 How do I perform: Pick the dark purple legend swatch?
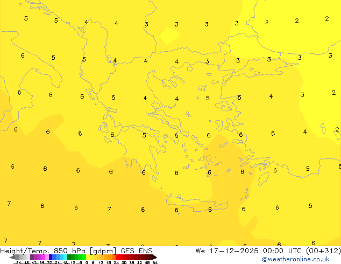point(32,257)
